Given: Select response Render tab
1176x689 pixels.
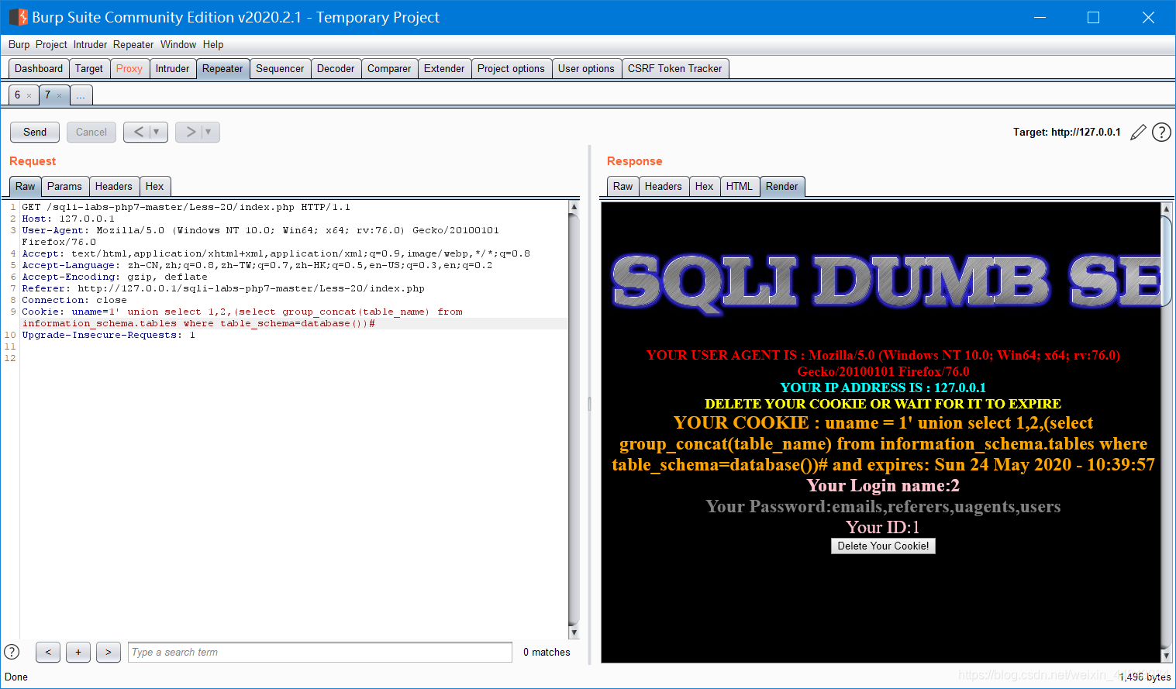Looking at the screenshot, I should click(781, 186).
